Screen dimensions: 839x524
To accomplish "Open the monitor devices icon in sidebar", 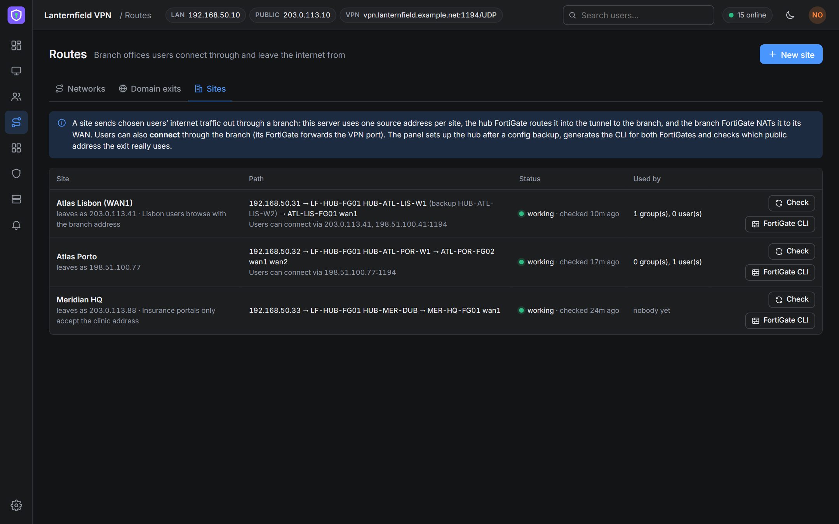I will point(16,71).
